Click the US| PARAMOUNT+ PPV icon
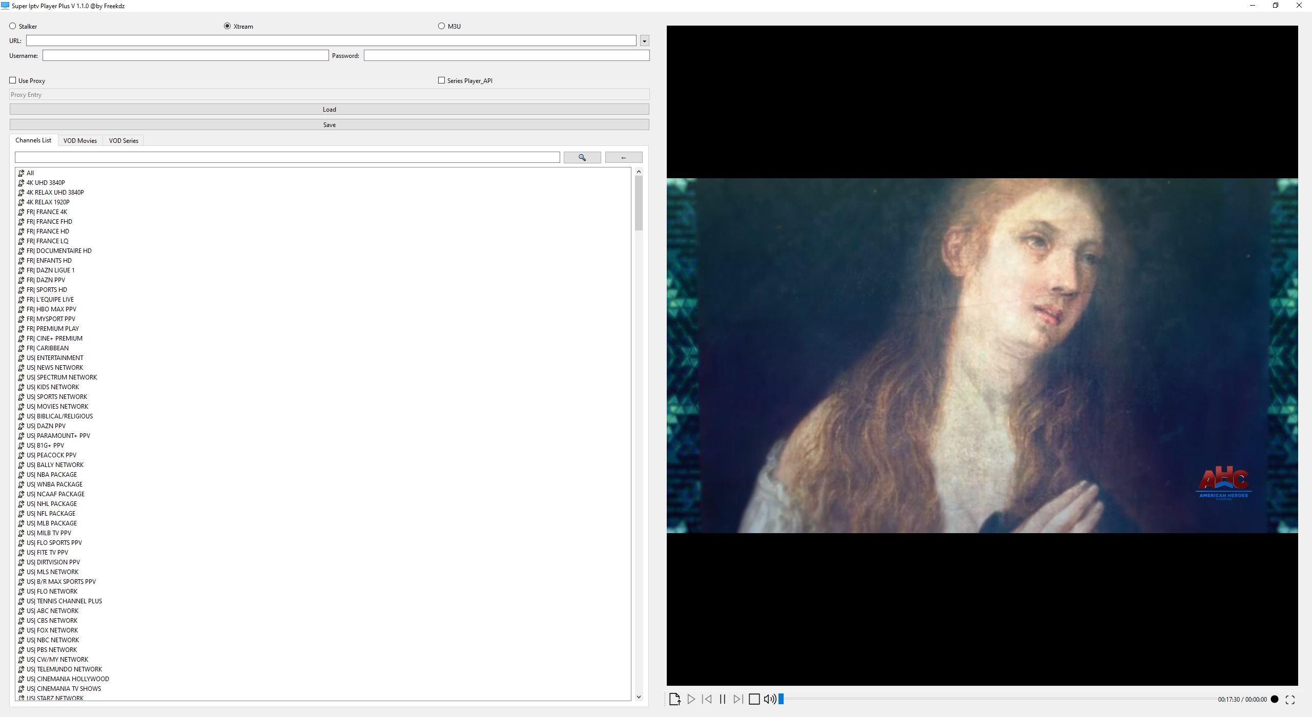 (x=21, y=436)
